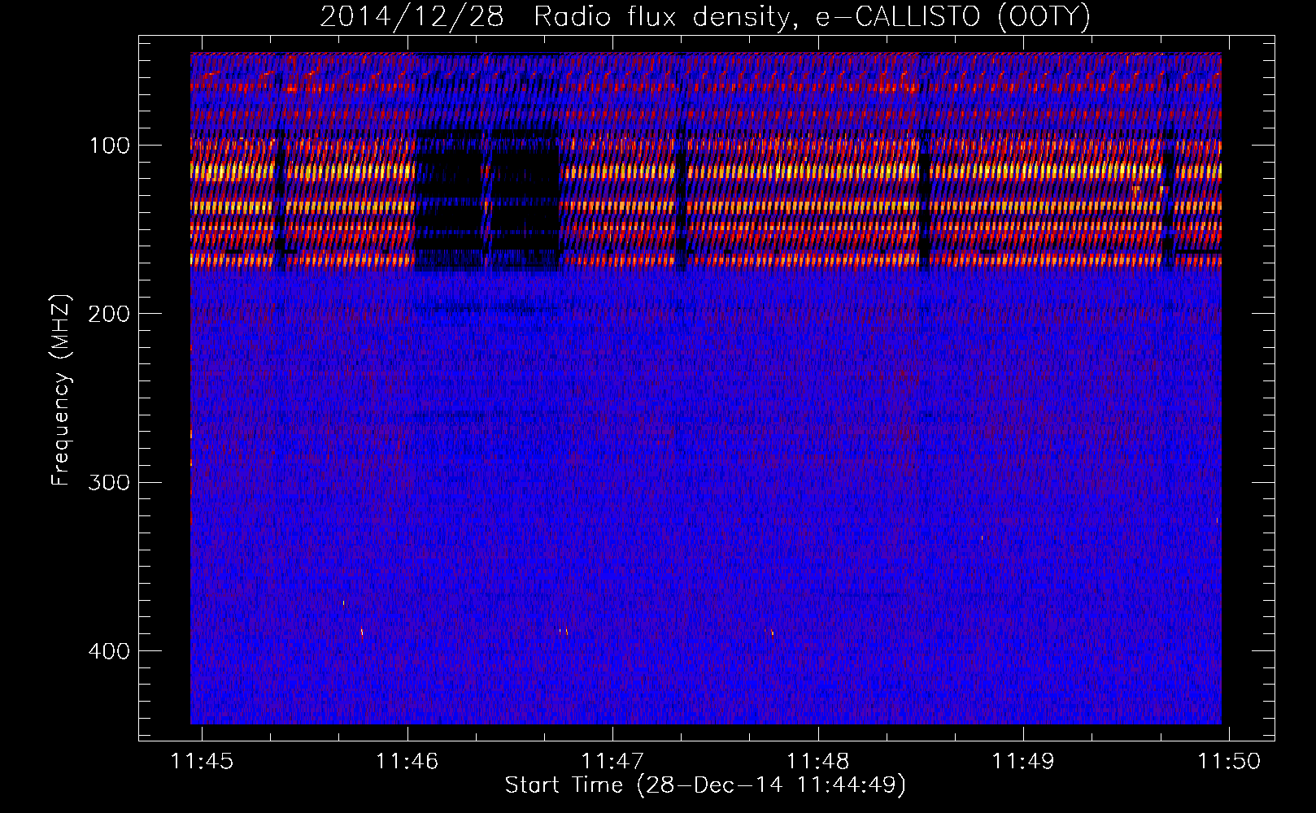This screenshot has height=813, width=1316.
Task: Click the 'Start Time (28-Dec-14 11:44:49)' label
Action: coord(705,785)
